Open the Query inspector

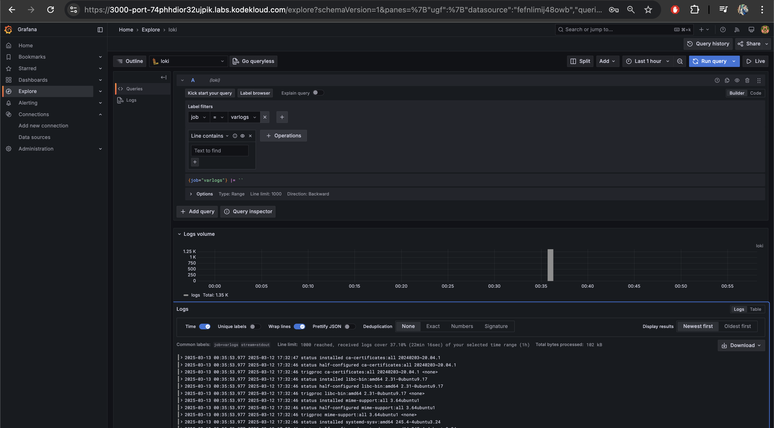(x=248, y=212)
